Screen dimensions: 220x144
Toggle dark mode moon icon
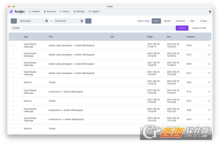[x=210, y=12]
